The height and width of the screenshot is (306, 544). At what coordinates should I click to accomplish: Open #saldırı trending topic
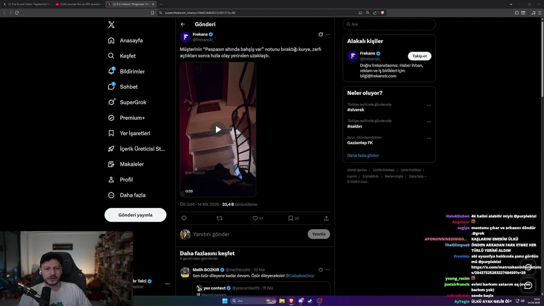pos(354,126)
